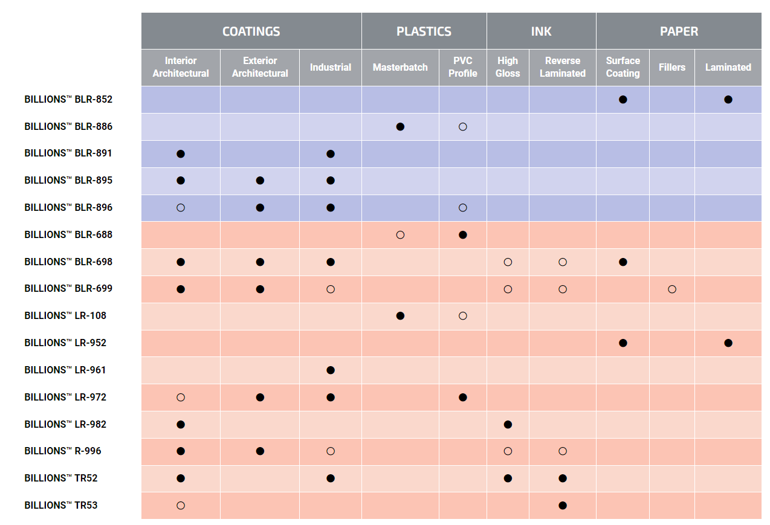Select the TR53 Reverse Laminated filled dot

pos(563,506)
